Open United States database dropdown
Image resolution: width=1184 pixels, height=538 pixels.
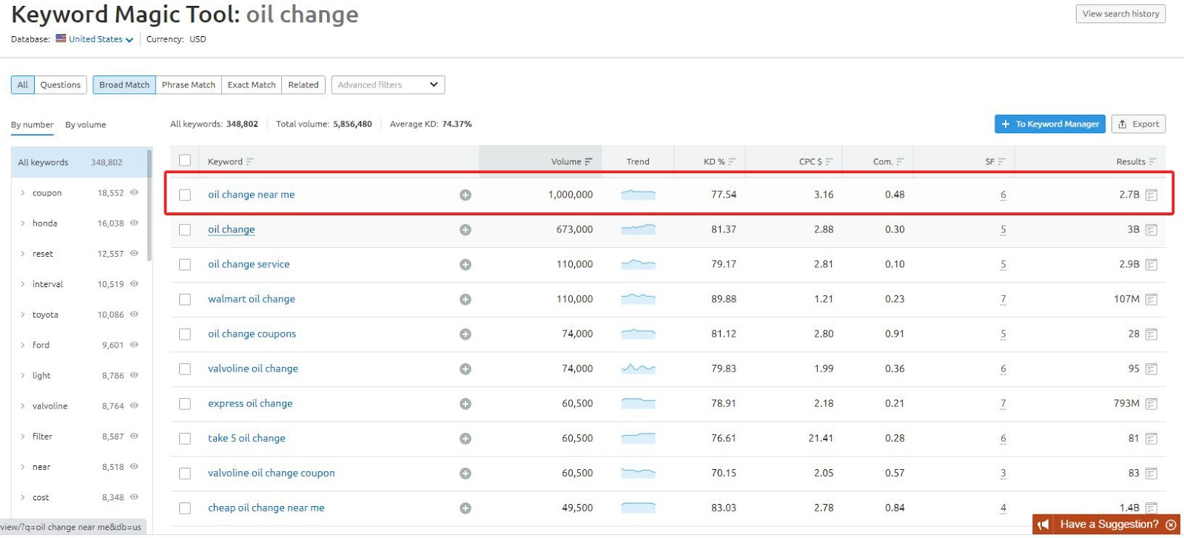pos(95,39)
